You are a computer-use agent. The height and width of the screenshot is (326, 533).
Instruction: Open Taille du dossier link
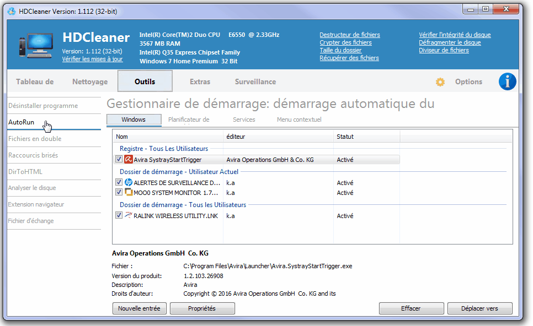click(340, 50)
